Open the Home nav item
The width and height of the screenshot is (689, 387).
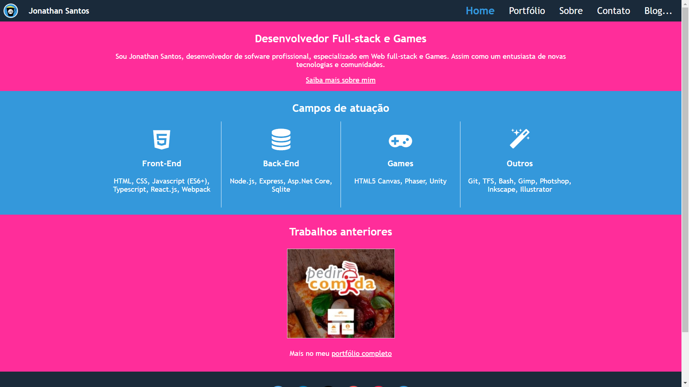[x=480, y=11]
